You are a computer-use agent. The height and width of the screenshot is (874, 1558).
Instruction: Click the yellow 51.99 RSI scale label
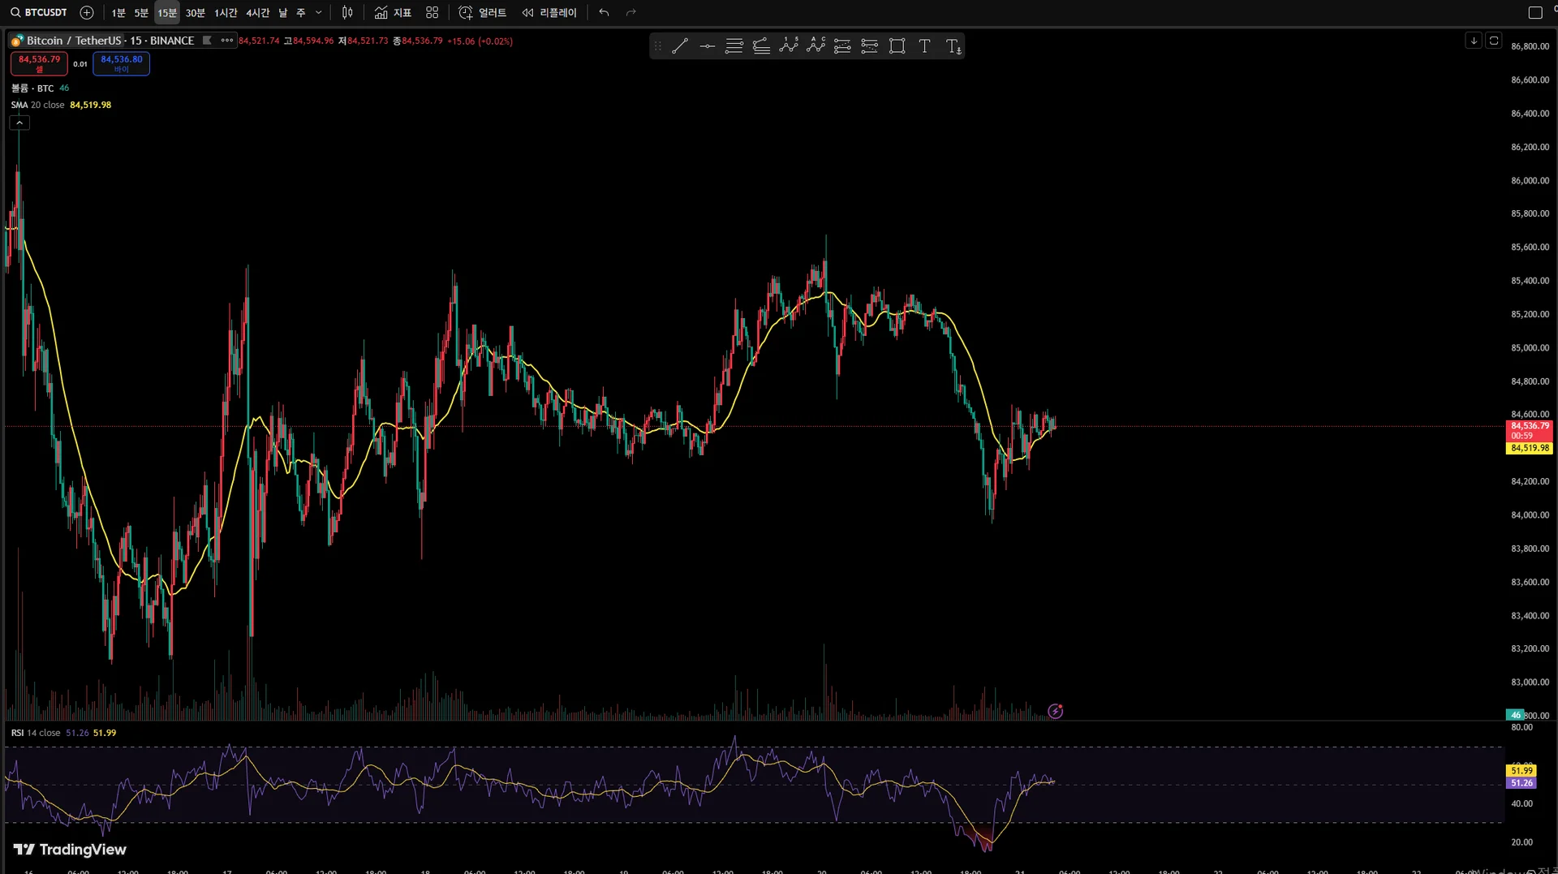1521,771
